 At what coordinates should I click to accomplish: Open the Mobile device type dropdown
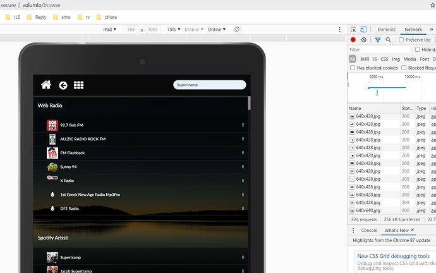pyautogui.click(x=194, y=29)
